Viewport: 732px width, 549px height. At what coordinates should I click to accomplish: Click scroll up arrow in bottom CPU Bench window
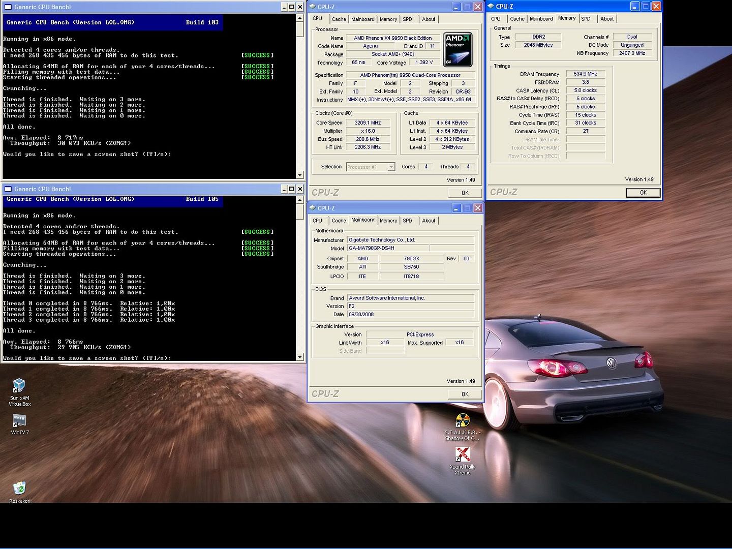(x=300, y=200)
